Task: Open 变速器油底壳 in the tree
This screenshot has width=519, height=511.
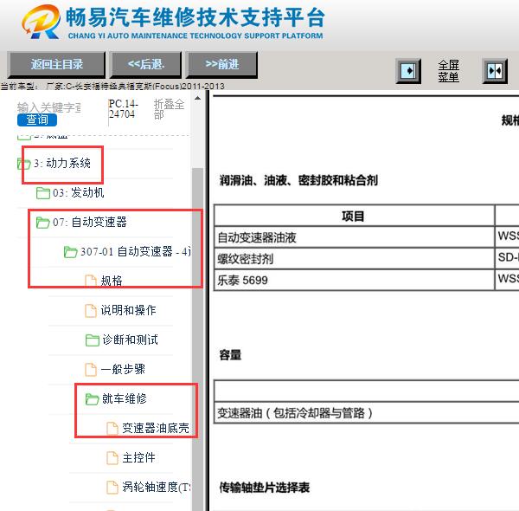Action: [x=156, y=428]
